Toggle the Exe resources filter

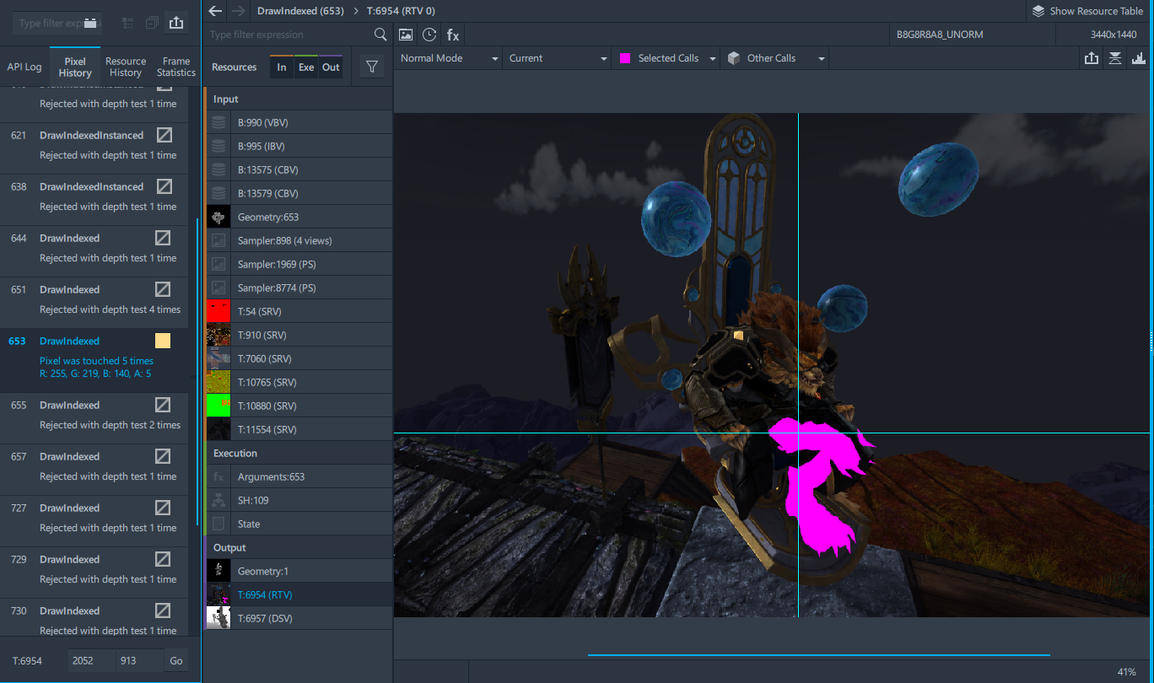pyautogui.click(x=306, y=67)
